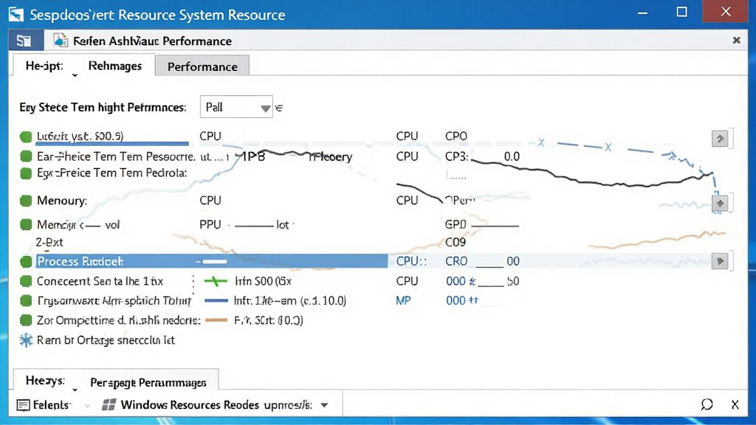756x425 pixels.
Task: Click the arrow button on Process Rıddeh row
Action: (720, 261)
